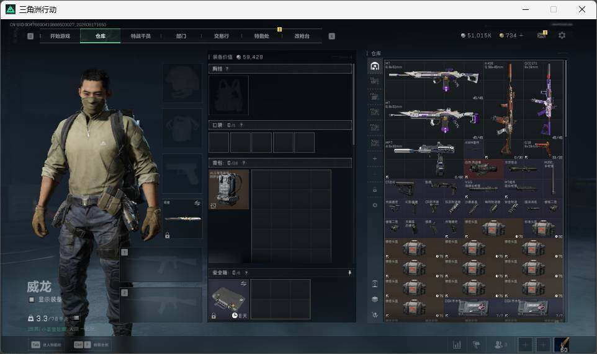The height and width of the screenshot is (354, 597).
Task: Click the empty pistol slot
Action: click(x=182, y=173)
